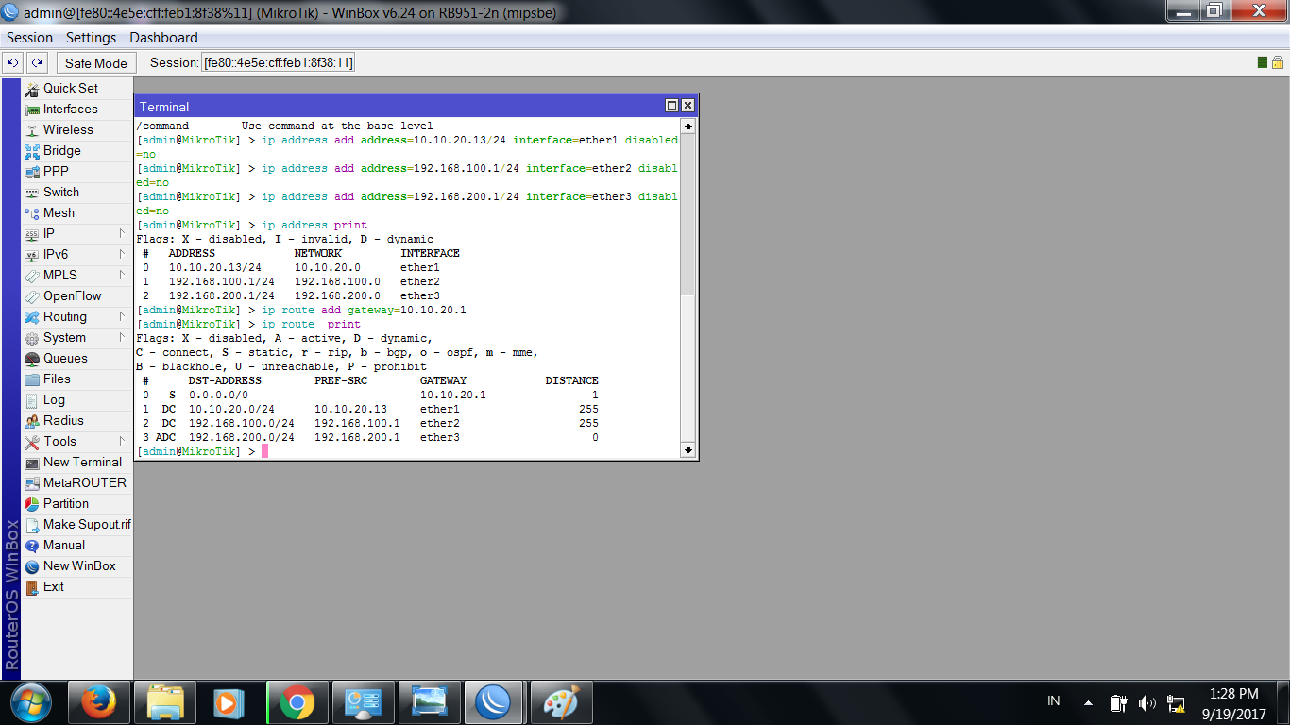Screen dimensions: 1290x725
Task: Open the Log icon
Action: pyautogui.click(x=32, y=399)
